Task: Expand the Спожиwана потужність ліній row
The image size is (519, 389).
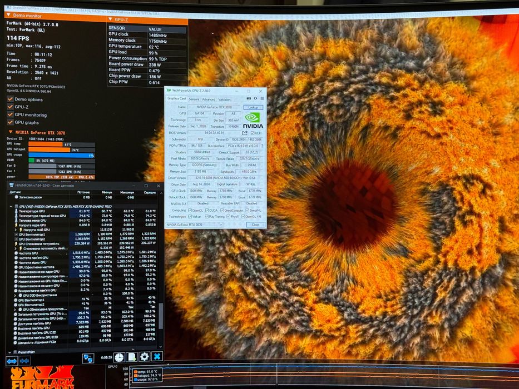Action: (x=15, y=248)
